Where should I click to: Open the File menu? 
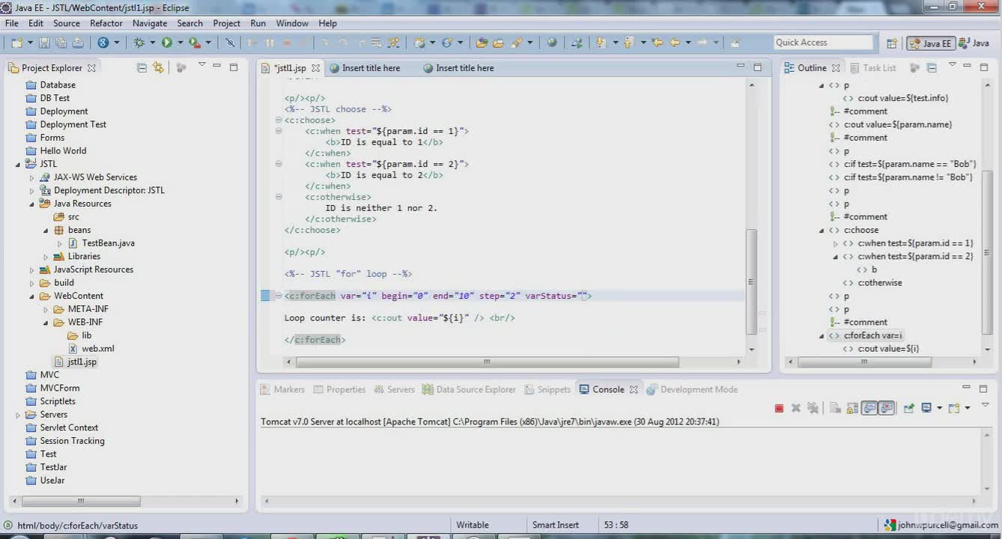point(12,23)
